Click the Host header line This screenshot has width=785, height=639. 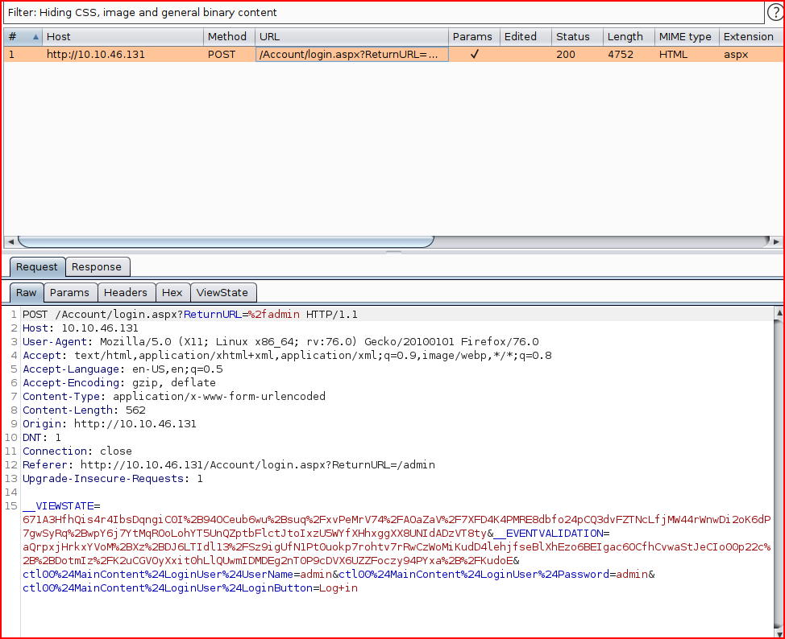pyautogui.click(x=81, y=328)
